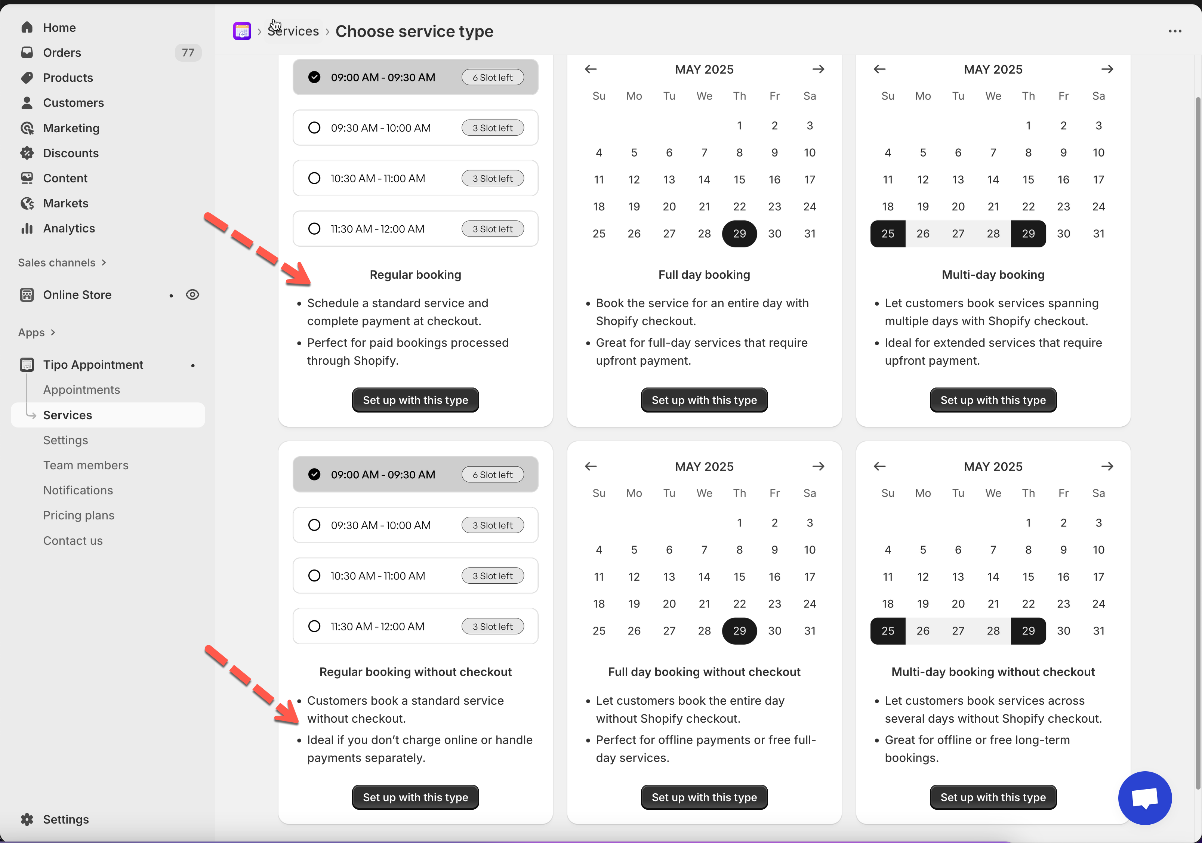Select the 11:30 AM - 12:00 AM slot in Regular booking

tap(314, 229)
